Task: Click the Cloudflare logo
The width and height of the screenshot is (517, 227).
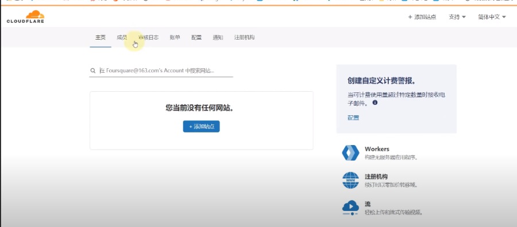Action: pyautogui.click(x=25, y=17)
